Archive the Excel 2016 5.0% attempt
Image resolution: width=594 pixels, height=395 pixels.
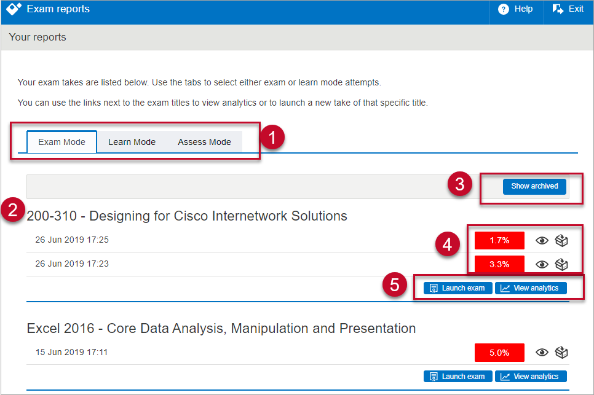(x=561, y=353)
